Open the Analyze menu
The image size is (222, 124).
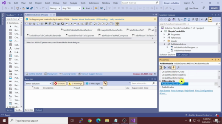[74, 3]
